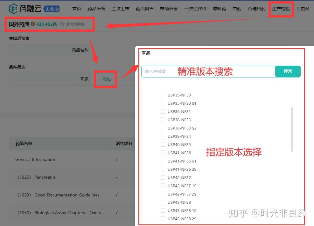Enable the USP43-NF38 checkbox
The width and height of the screenshot is (314, 226).
(163, 202)
